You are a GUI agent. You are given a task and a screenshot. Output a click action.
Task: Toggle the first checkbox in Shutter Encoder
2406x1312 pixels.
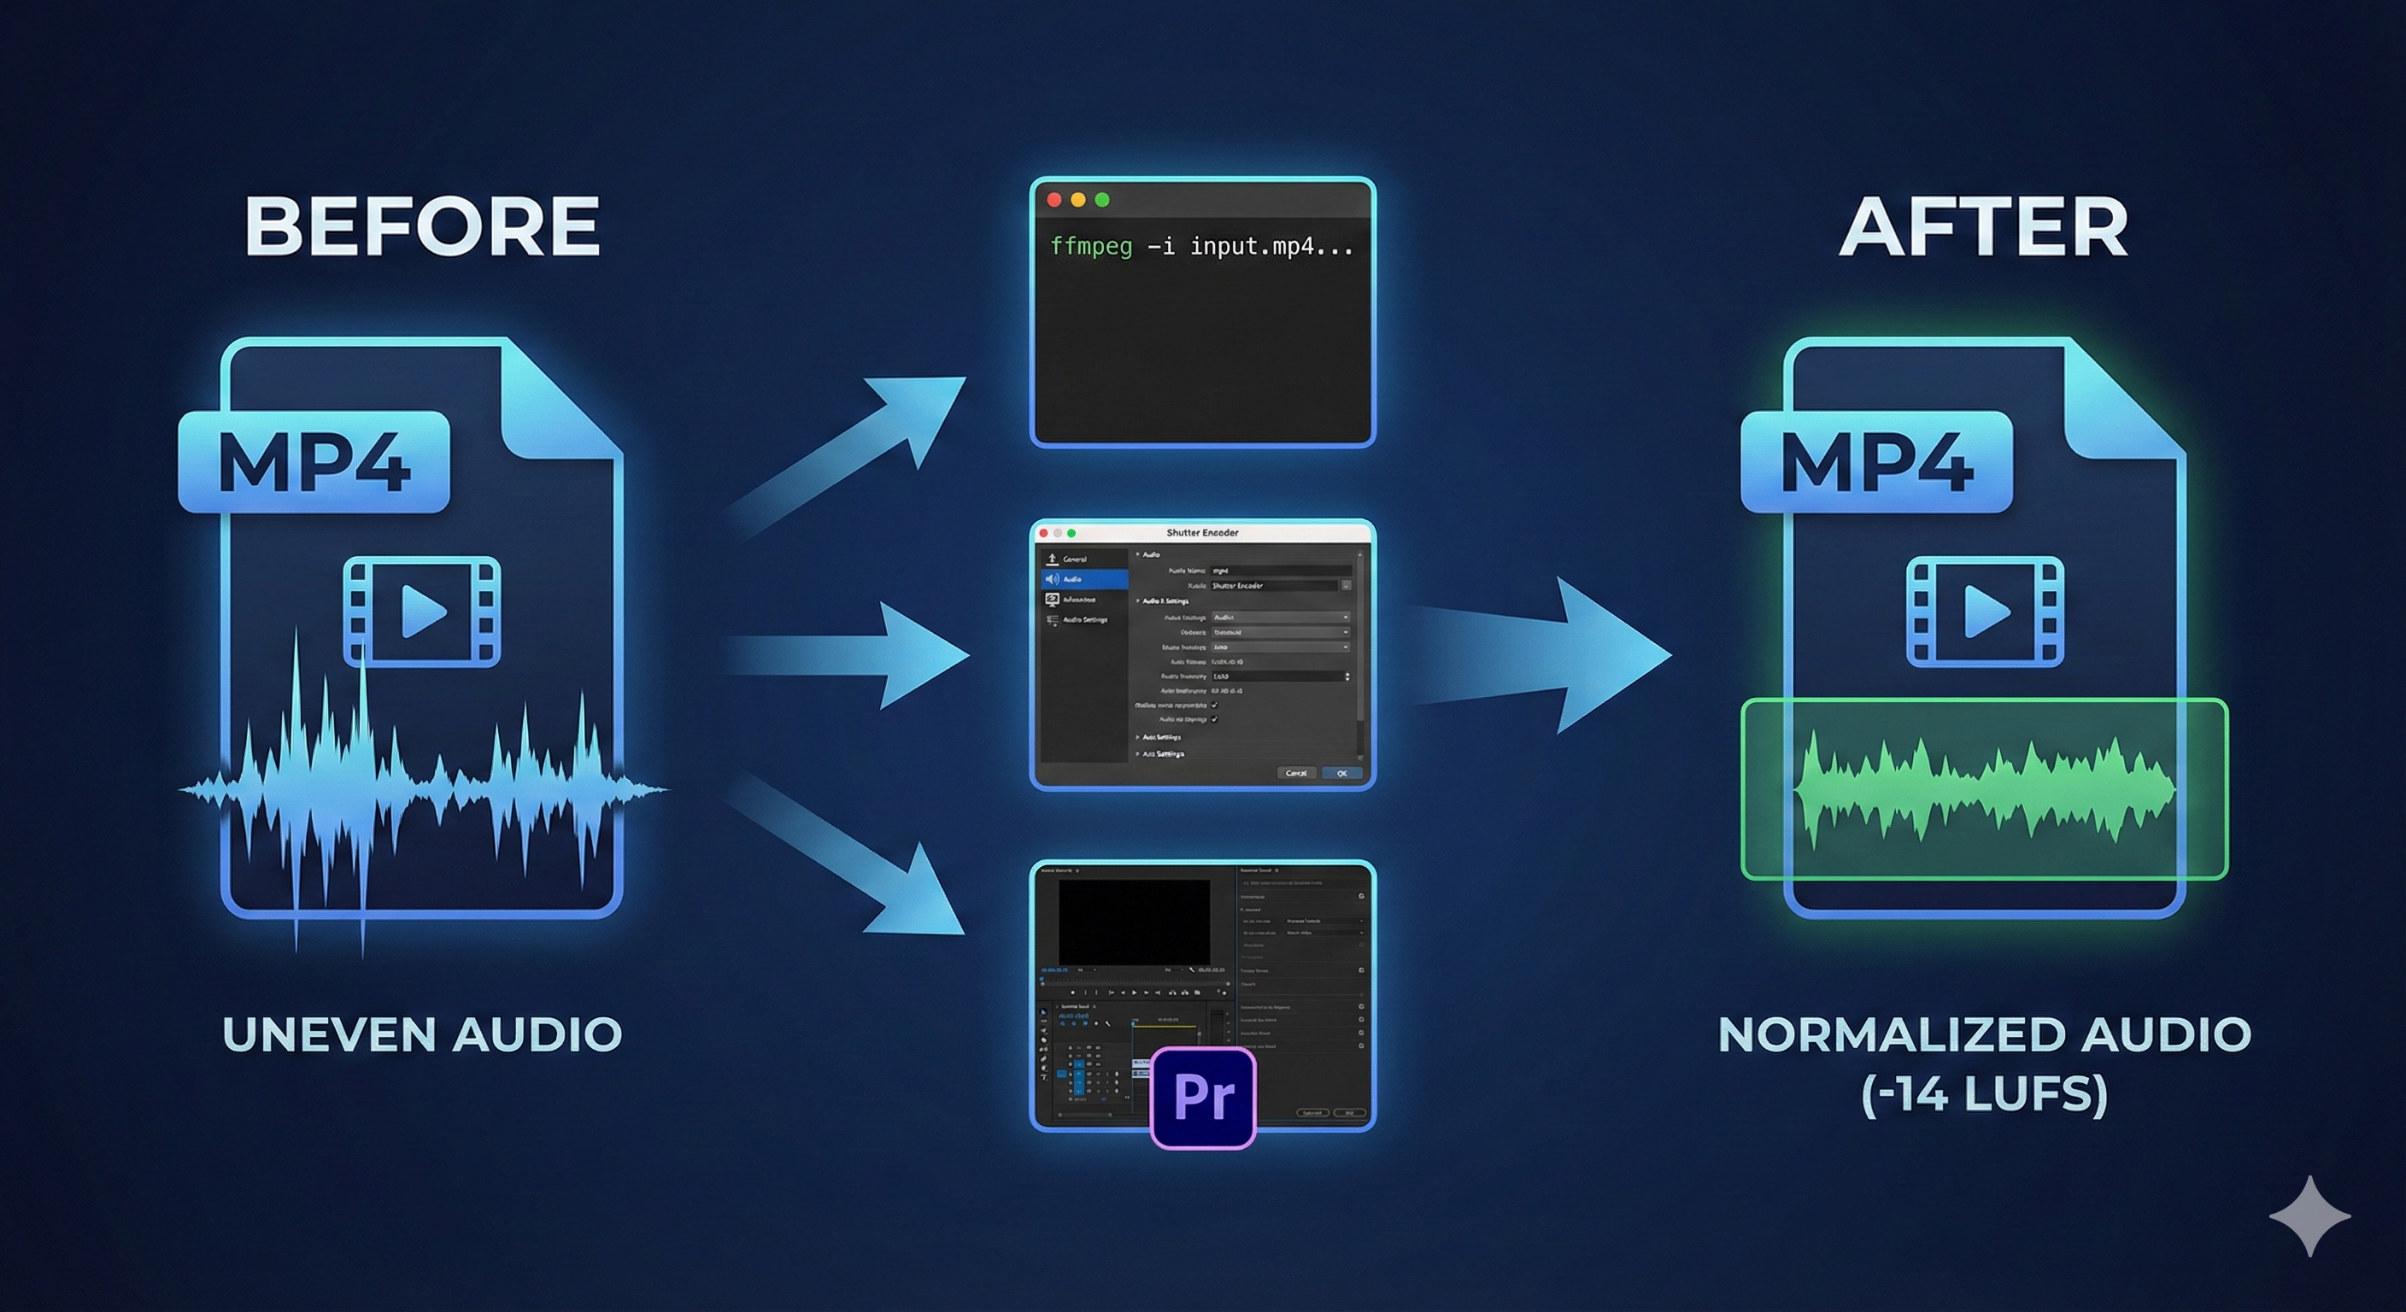(x=1214, y=706)
